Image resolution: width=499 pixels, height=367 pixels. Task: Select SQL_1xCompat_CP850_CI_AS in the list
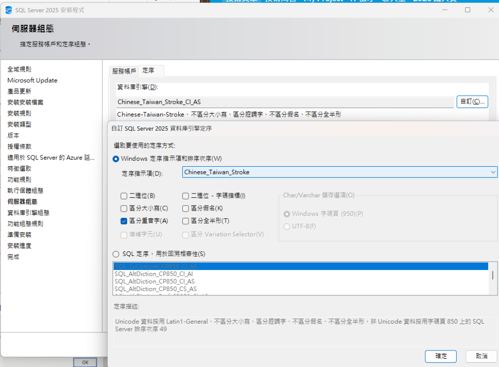click(301, 267)
